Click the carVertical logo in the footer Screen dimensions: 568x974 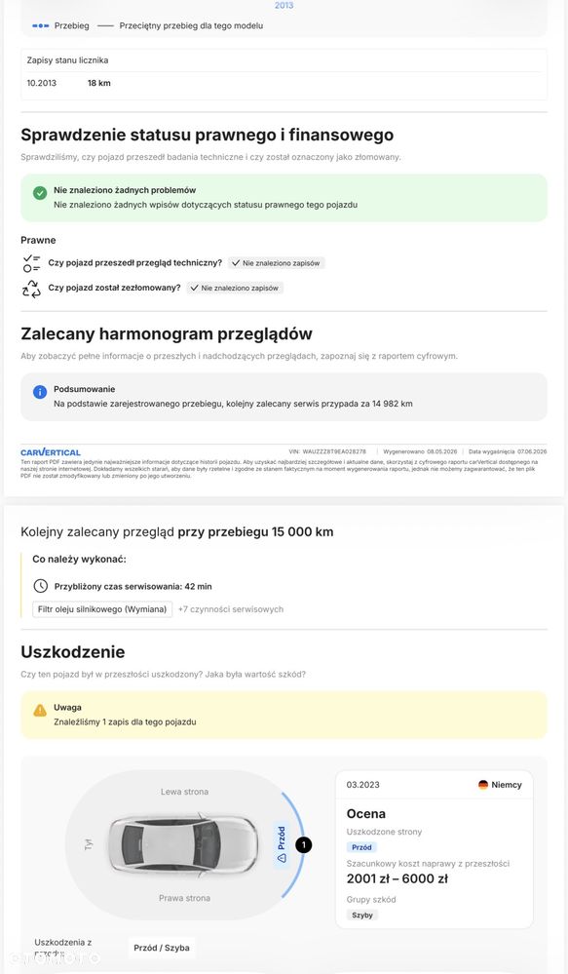point(51,452)
